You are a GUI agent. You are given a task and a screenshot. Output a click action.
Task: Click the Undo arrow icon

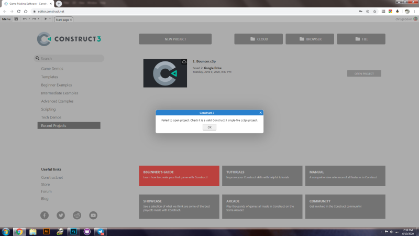click(25, 19)
